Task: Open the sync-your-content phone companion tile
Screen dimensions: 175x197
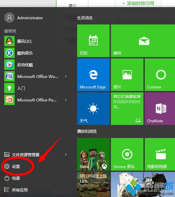Action: [127, 109]
